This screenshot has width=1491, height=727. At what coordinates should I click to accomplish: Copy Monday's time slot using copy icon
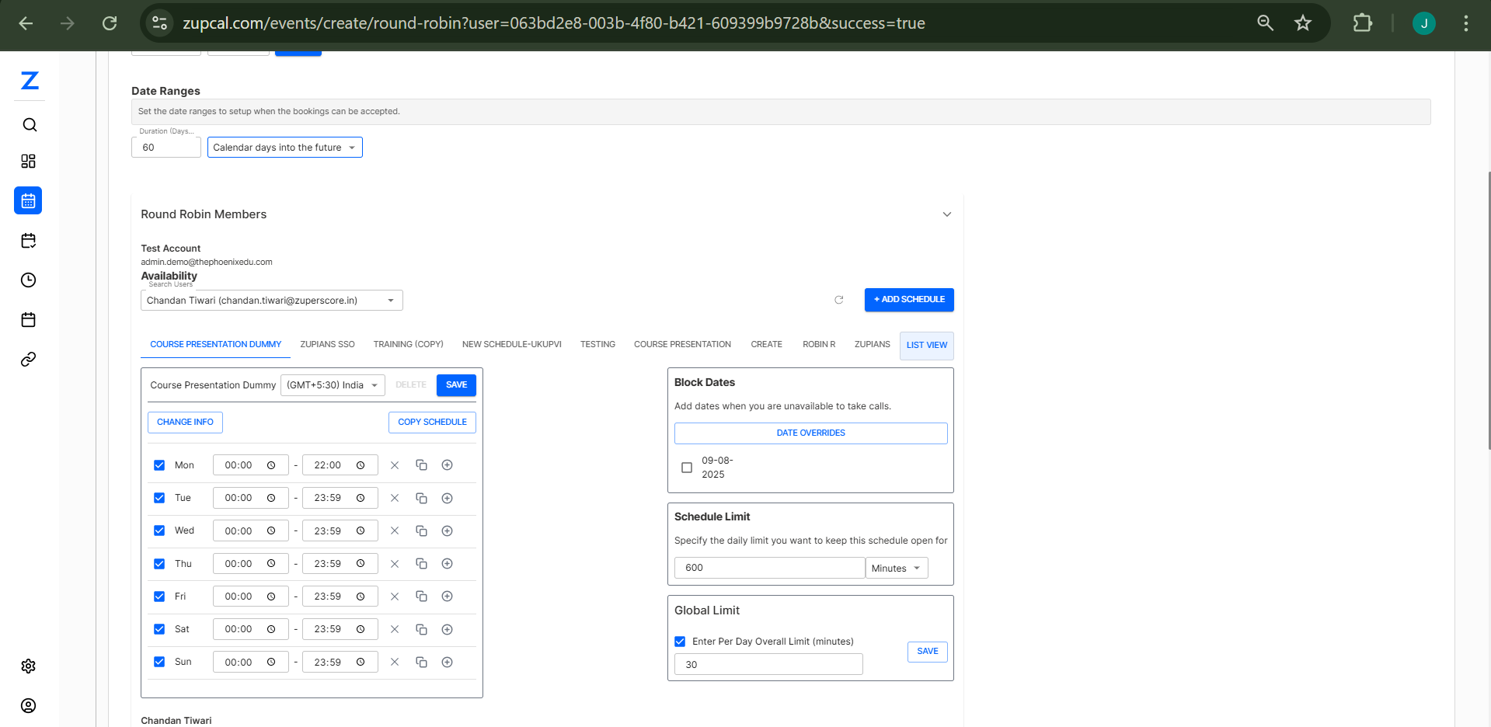pyautogui.click(x=421, y=465)
